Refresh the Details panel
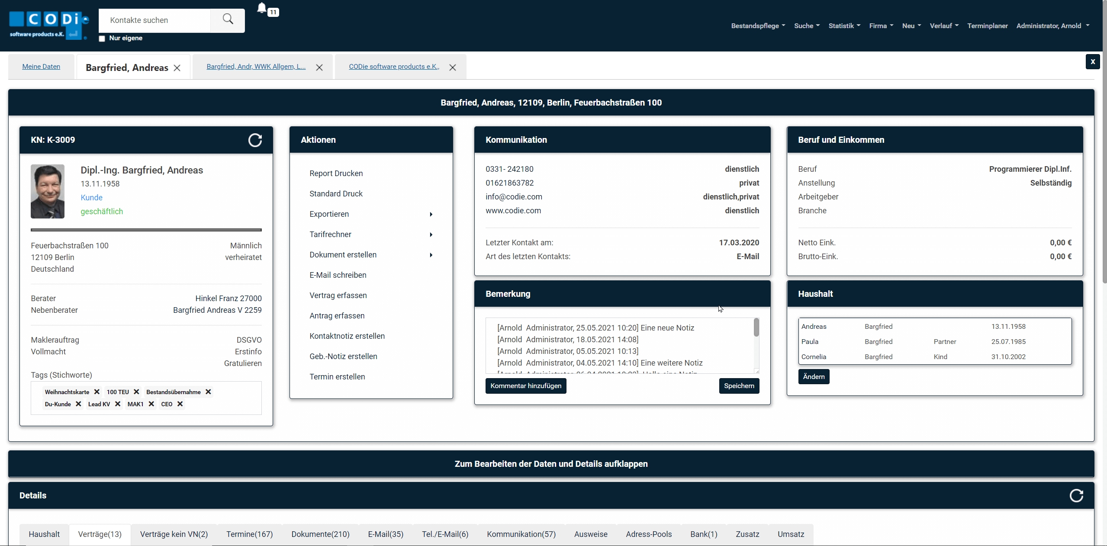The width and height of the screenshot is (1107, 546). point(1076,495)
